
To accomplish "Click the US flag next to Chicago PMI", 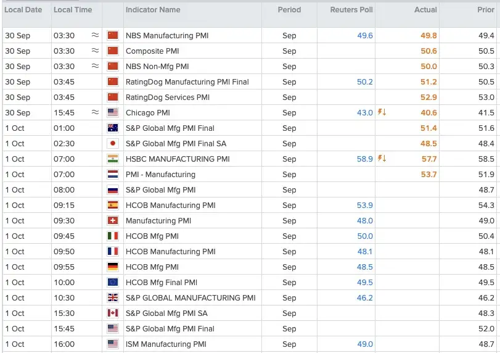I will click(x=113, y=112).
